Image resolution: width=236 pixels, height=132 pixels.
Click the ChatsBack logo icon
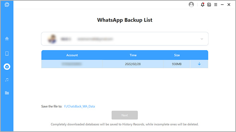tap(7, 5)
